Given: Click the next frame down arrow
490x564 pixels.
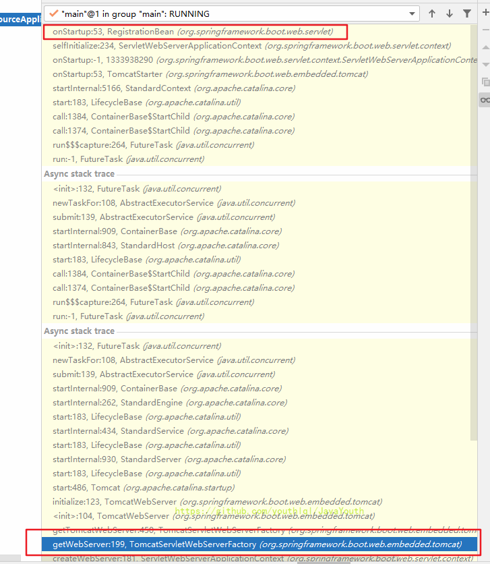Looking at the screenshot, I should tap(450, 13).
